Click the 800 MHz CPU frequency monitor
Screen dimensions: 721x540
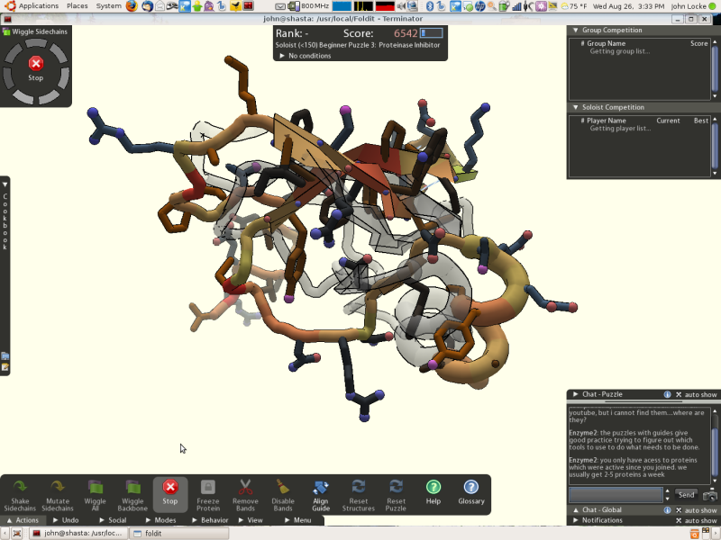(x=309, y=6)
